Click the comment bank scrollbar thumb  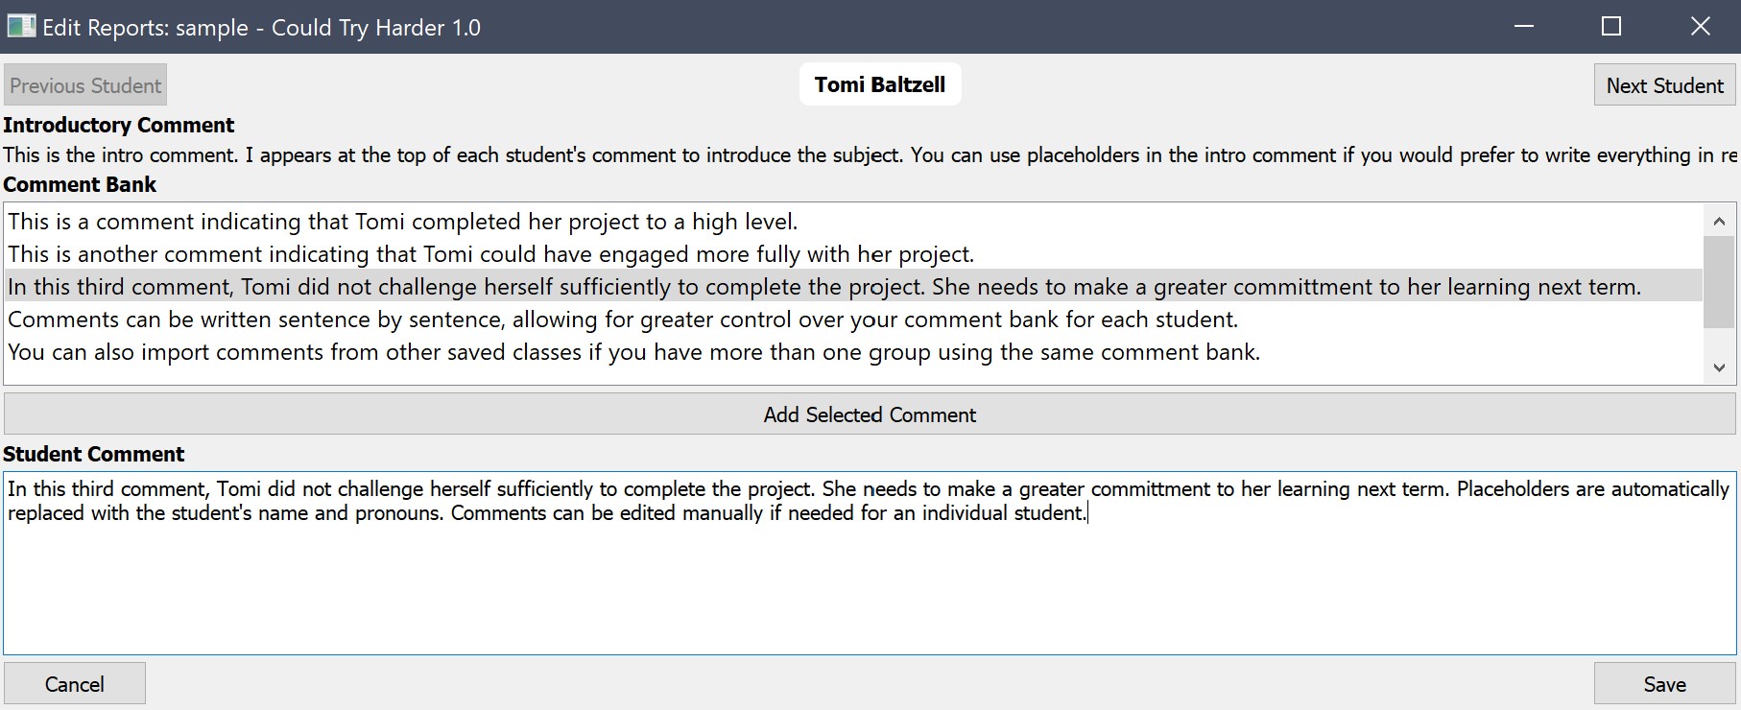(x=1719, y=282)
